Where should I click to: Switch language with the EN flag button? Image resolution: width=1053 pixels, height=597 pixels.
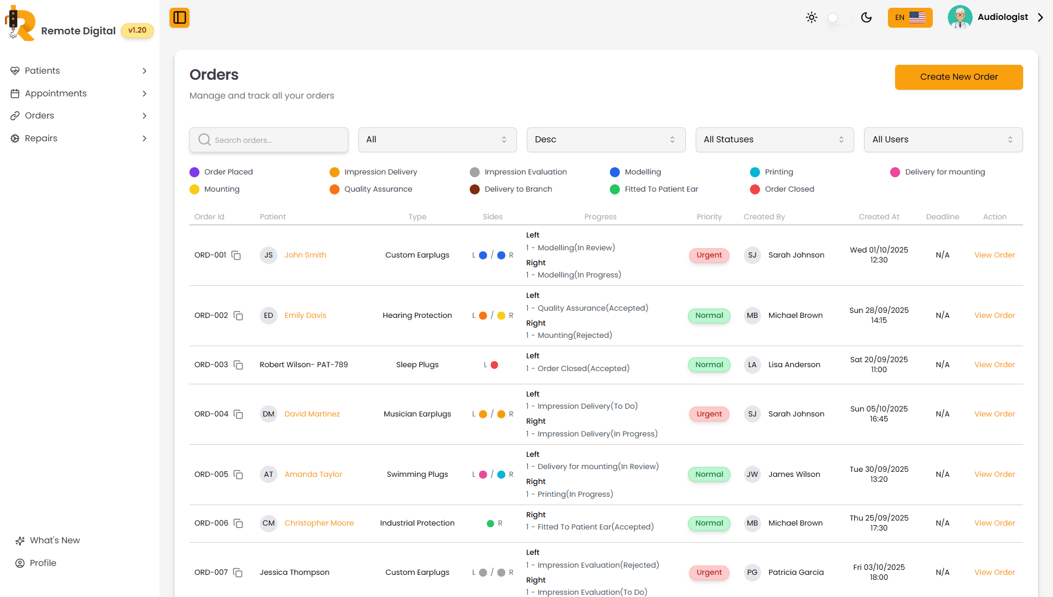(910, 18)
